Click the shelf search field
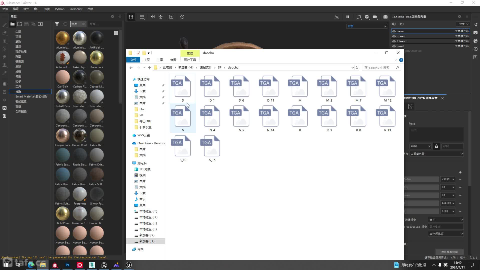 (x=105, y=24)
